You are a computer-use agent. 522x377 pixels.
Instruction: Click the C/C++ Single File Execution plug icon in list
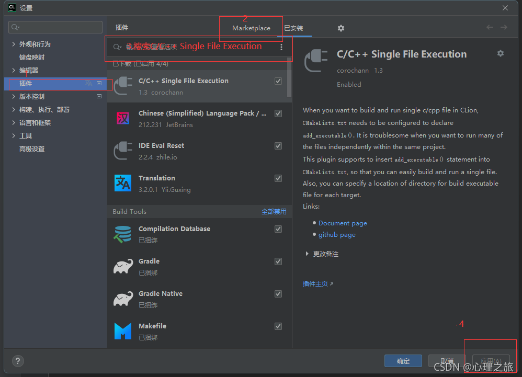tap(123, 86)
